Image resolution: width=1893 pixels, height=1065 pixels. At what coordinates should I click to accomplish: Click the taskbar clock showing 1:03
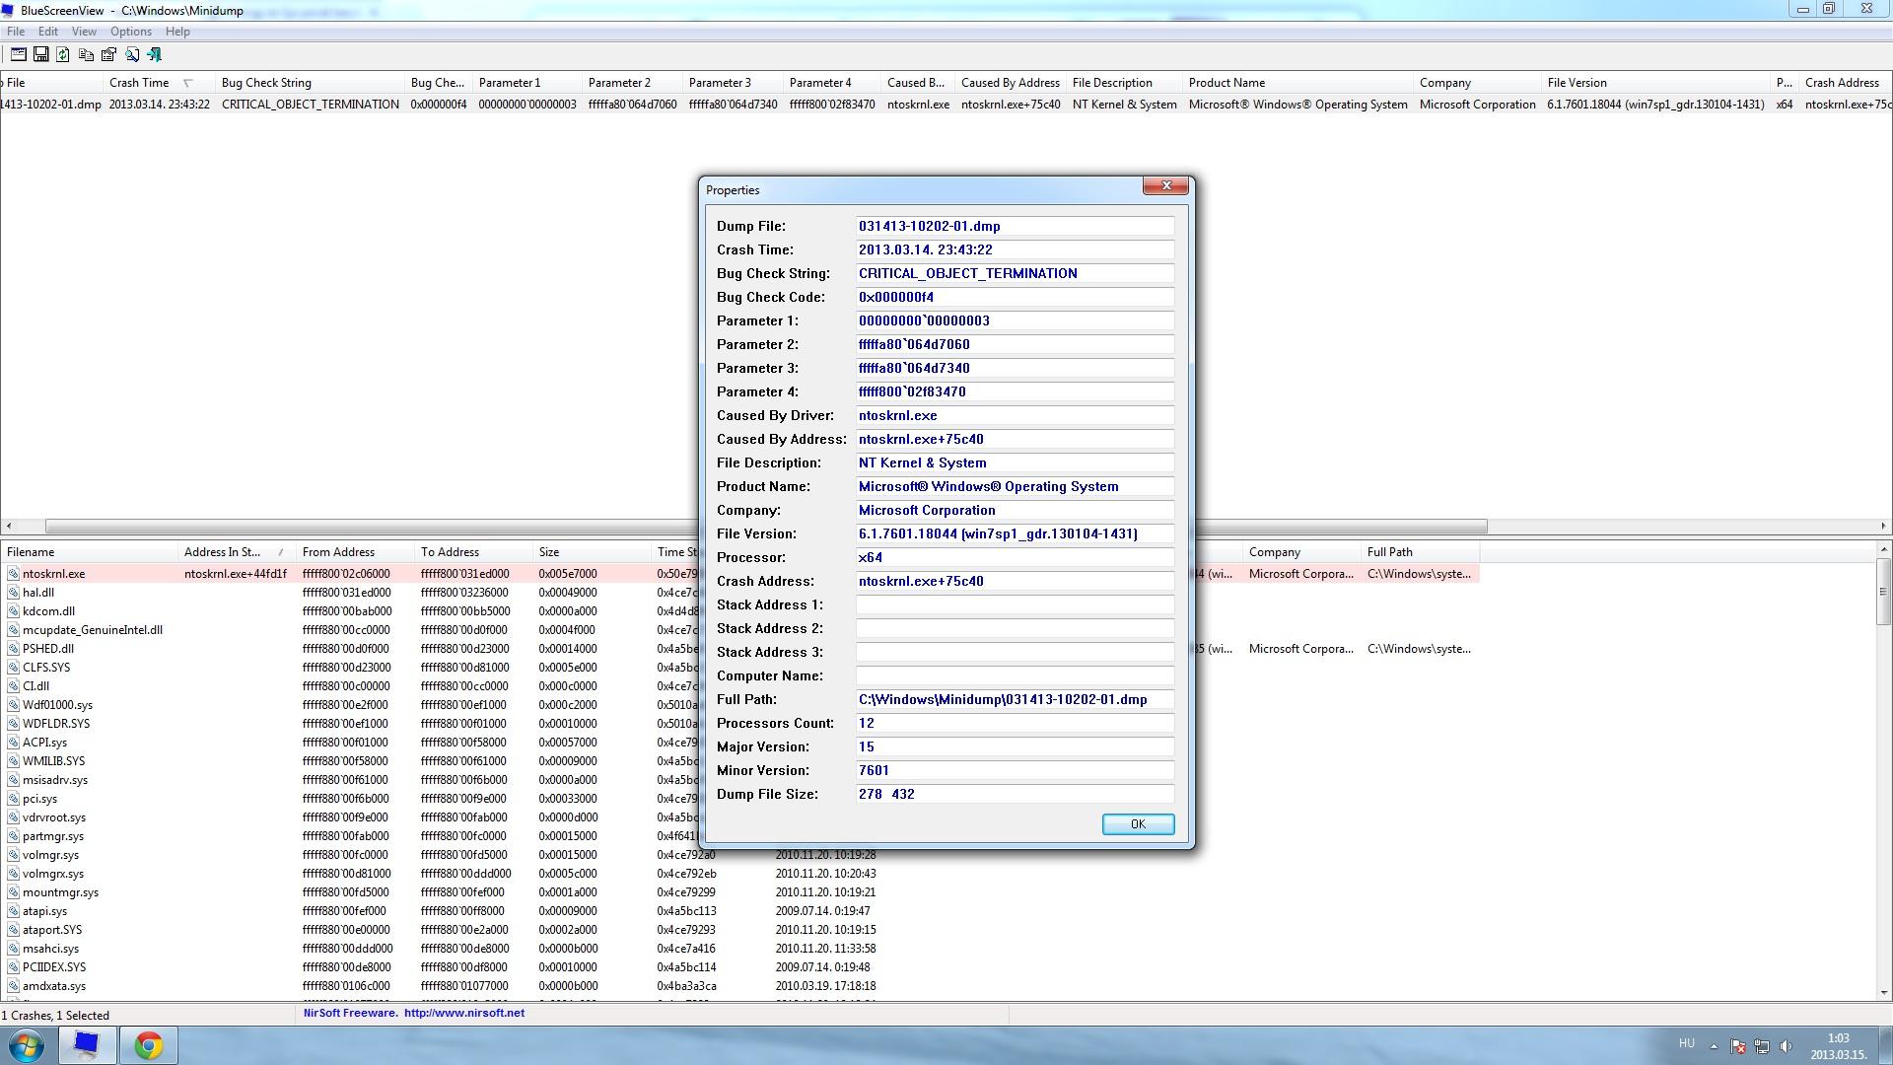coord(1838,1045)
